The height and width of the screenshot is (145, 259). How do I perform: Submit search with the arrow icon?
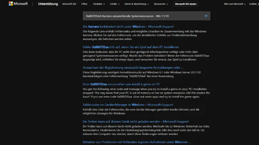pos(206,16)
